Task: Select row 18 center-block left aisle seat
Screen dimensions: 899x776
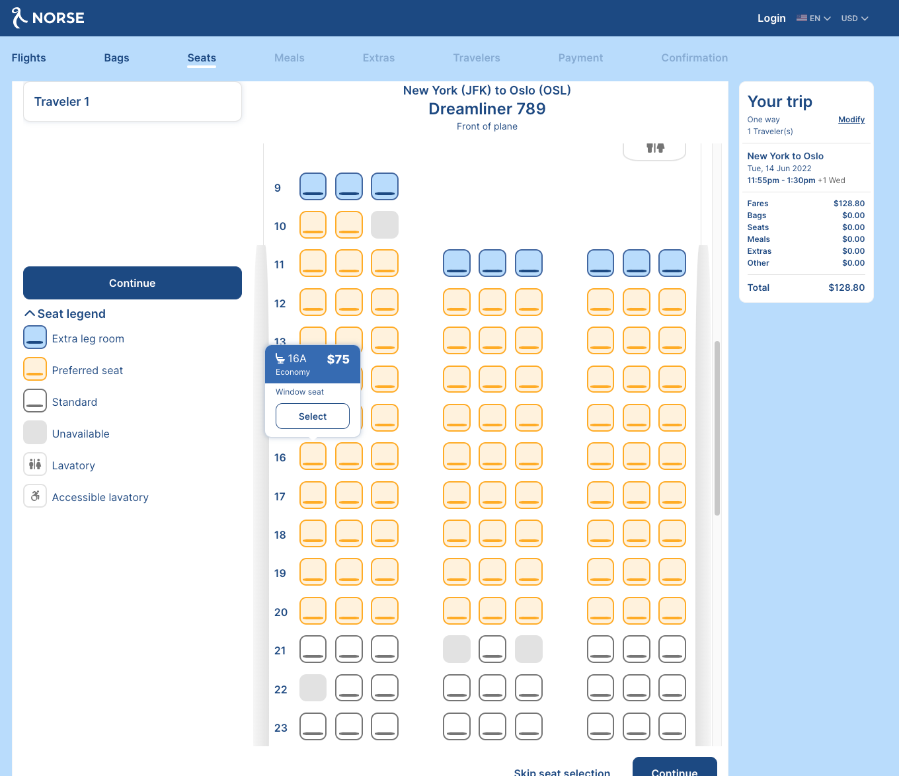Action: (x=457, y=533)
